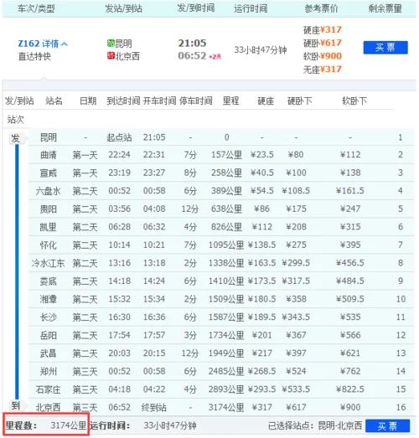Click the top 买票 button for Z162
This screenshot has height=438, width=419.
385,48
